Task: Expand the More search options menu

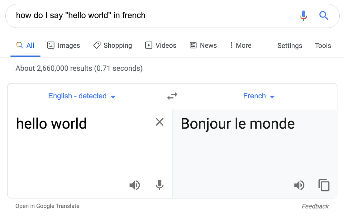Action: click(240, 45)
